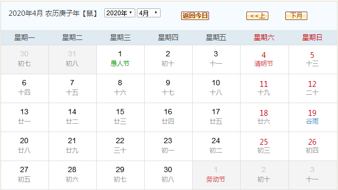This screenshot has width=338, height=190.
Task: Select April 6 十四 date
Action: pos(25,88)
